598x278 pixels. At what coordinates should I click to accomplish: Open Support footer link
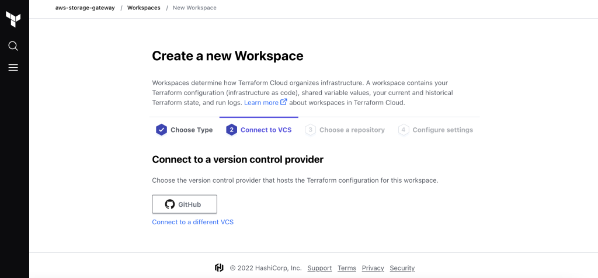pyautogui.click(x=319, y=268)
